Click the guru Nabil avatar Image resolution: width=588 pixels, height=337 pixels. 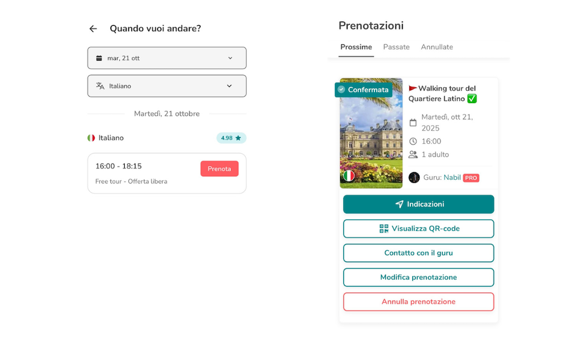414,177
